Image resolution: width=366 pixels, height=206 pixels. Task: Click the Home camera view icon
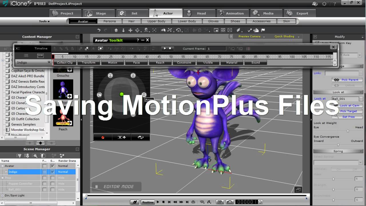116,30
